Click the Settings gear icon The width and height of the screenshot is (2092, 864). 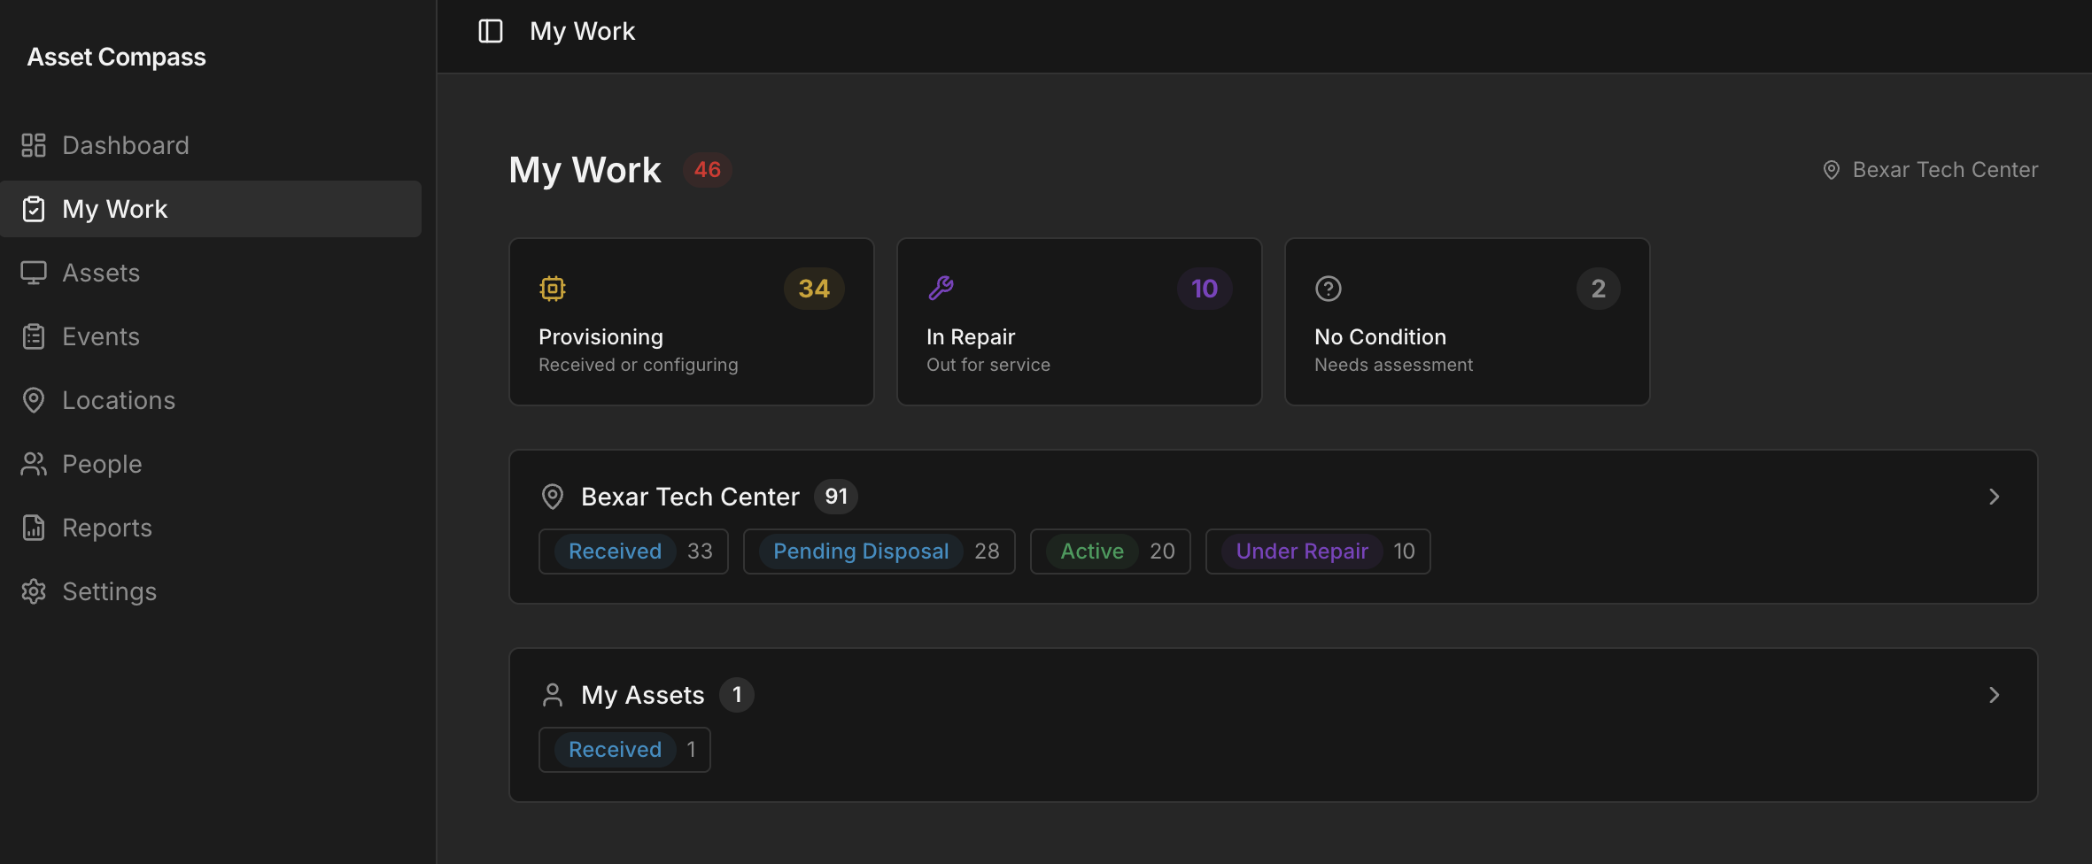pos(34,591)
